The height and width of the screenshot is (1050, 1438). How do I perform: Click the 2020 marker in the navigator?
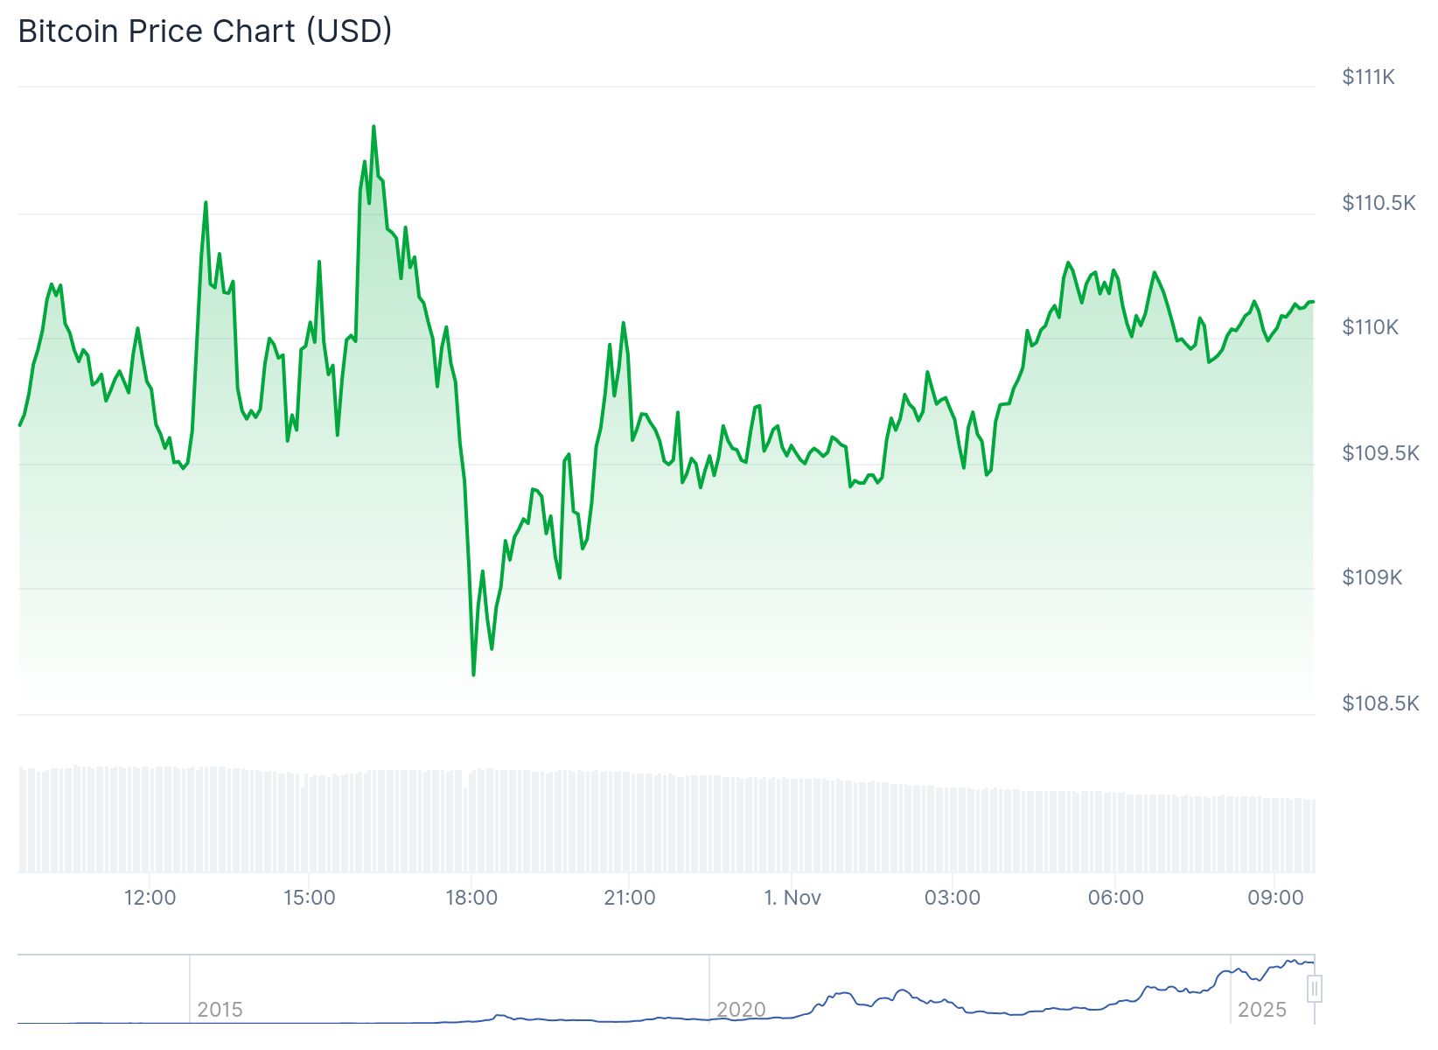[741, 1010]
